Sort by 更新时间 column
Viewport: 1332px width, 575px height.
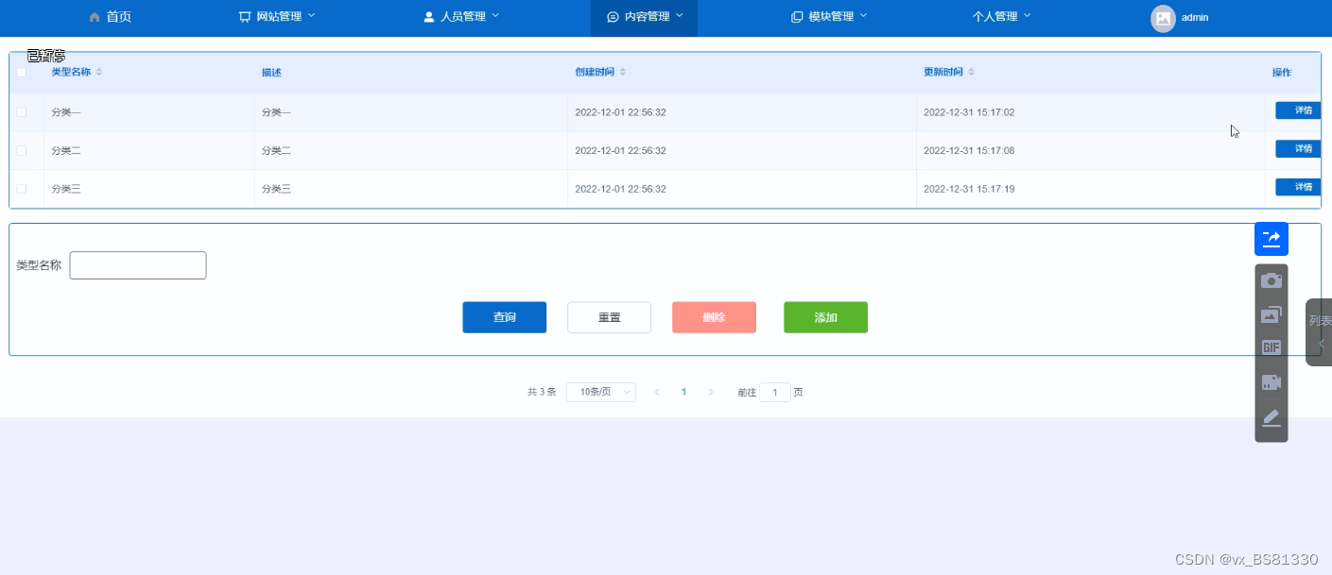click(x=972, y=73)
